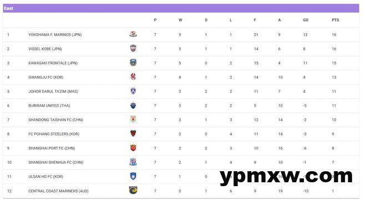Open the YOKOHAMA F. MARINOS (JPN) team name
The width and height of the screenshot is (366, 200).
(55, 35)
